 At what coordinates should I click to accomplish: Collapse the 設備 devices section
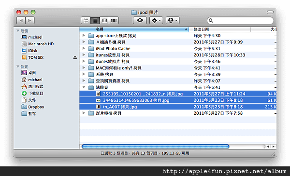(18, 31)
